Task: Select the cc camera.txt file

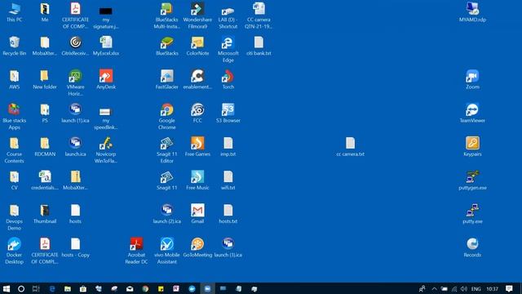Action: click(x=350, y=147)
